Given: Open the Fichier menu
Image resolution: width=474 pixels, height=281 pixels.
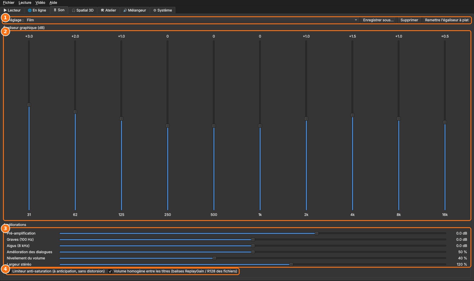Looking at the screenshot, I should coord(9,3).
